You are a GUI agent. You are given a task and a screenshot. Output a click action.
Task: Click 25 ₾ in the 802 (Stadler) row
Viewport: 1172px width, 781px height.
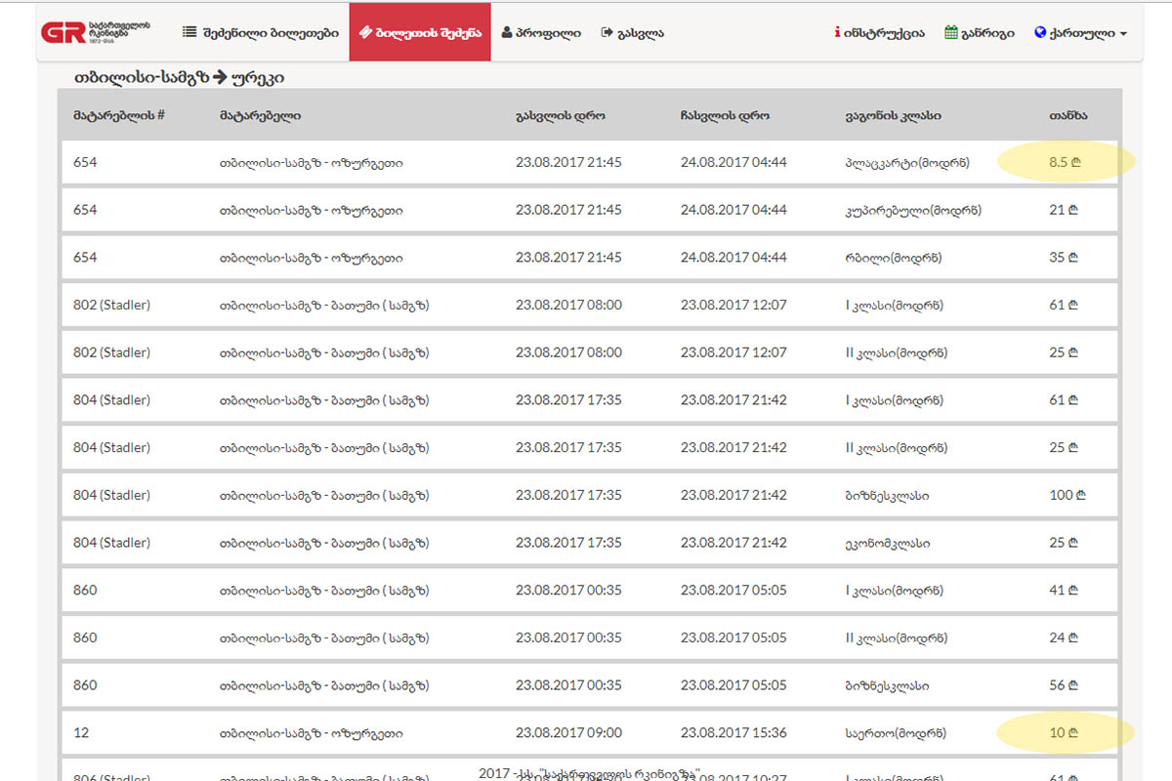click(1064, 352)
